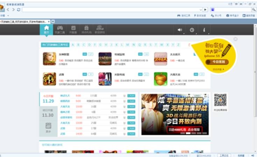Screen dimensions: 257x157
Task: Select tomorrow's server list 11.30
Action: pos(48,113)
